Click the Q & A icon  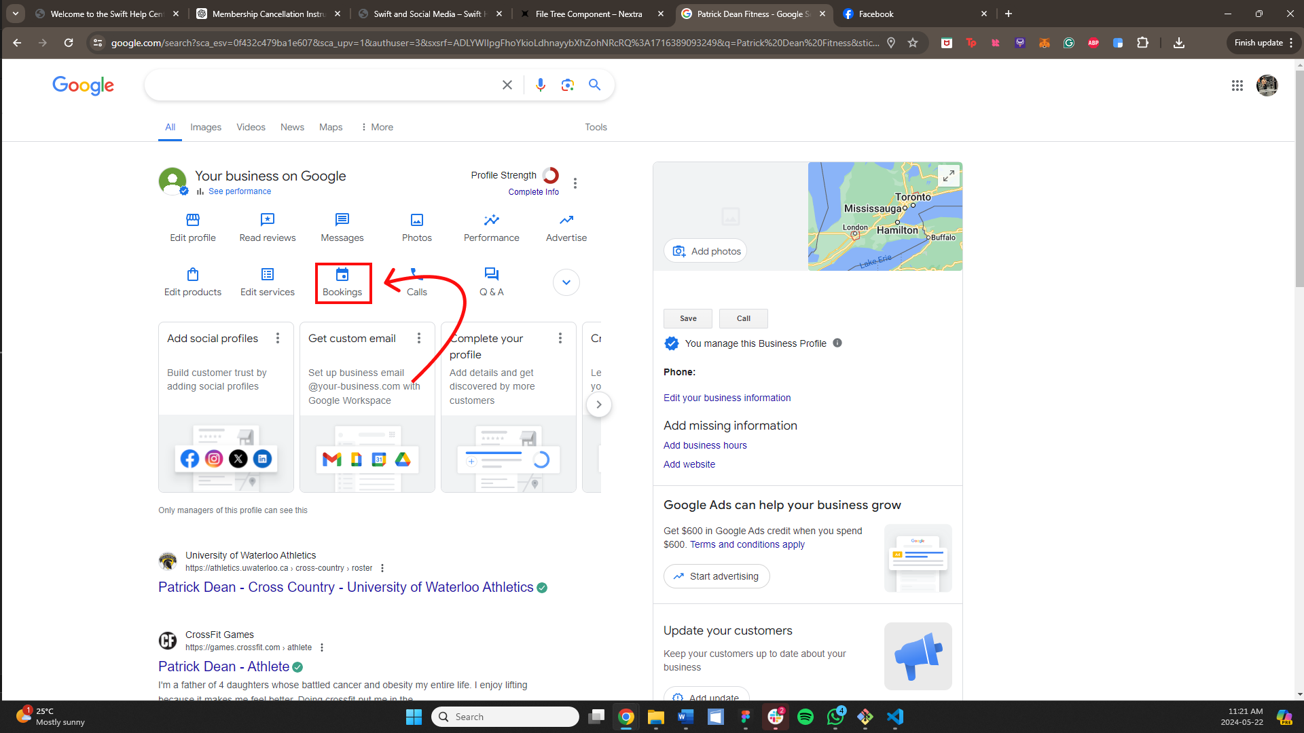point(491,274)
